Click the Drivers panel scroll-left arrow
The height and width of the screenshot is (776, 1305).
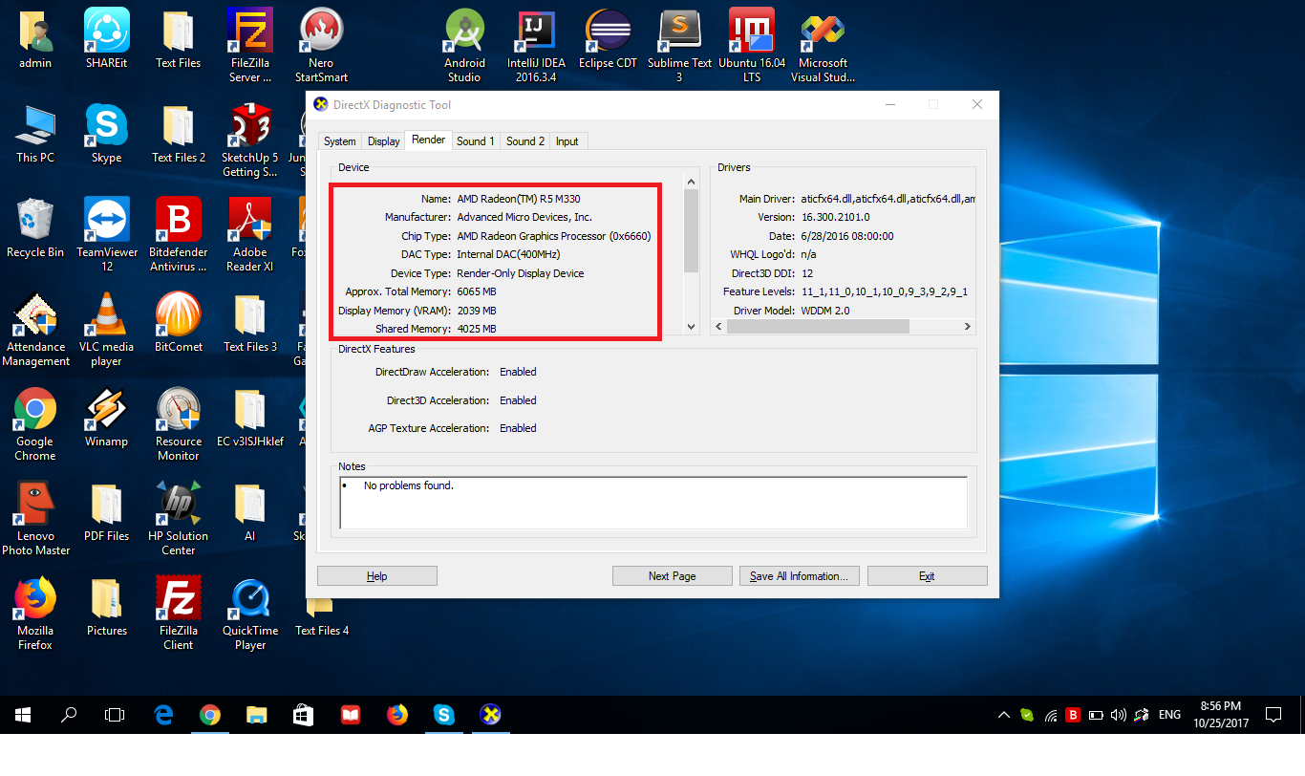click(719, 326)
